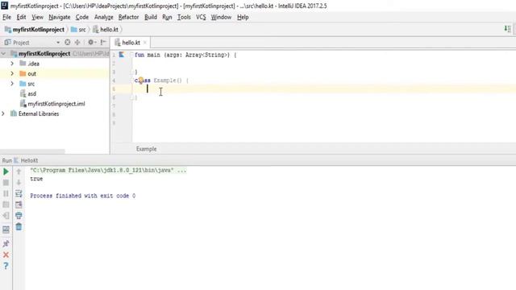Close the hello.kt tab

(145, 43)
